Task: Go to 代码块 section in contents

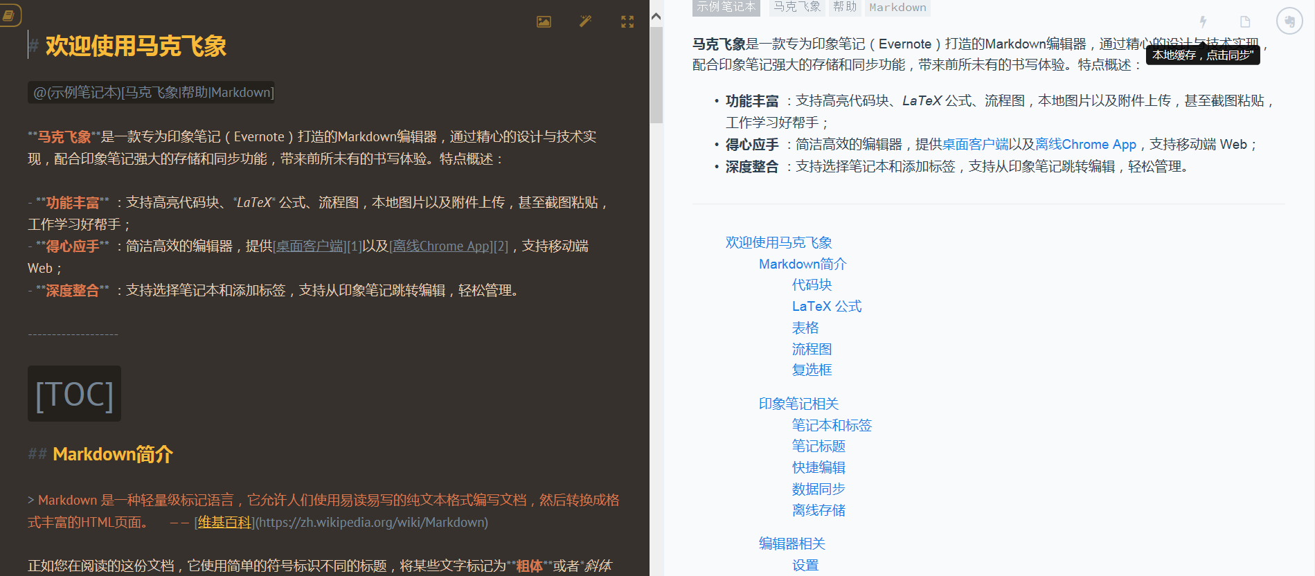Action: (812, 285)
